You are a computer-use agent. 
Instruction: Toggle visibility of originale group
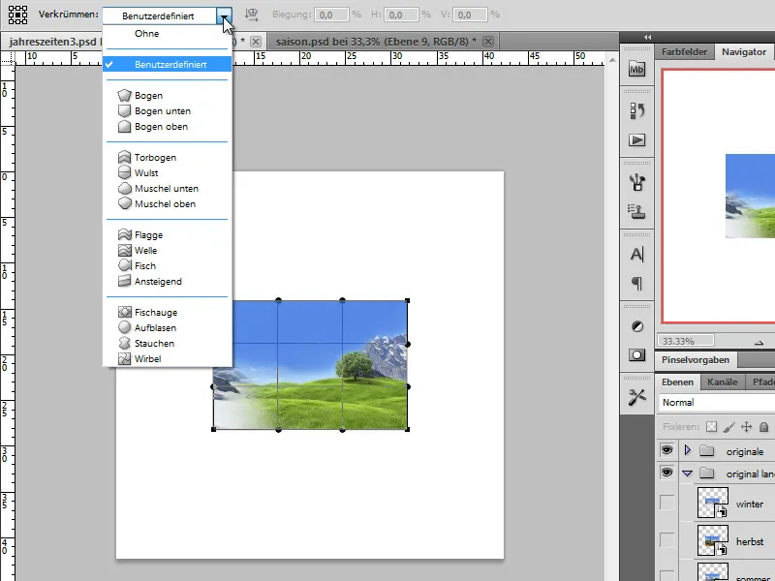(x=666, y=450)
